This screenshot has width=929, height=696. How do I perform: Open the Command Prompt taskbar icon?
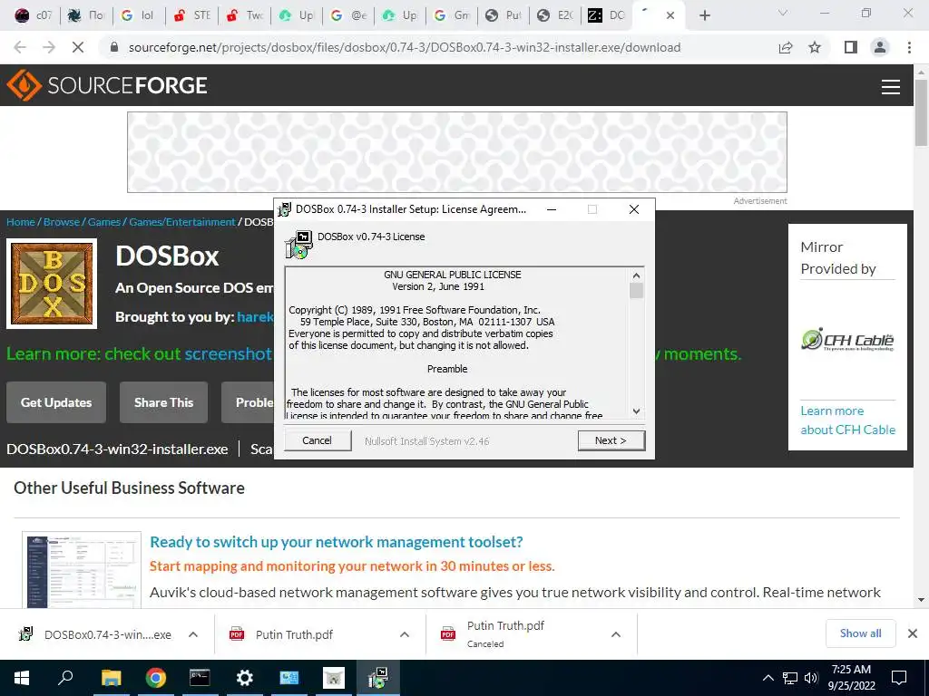tap(200, 678)
